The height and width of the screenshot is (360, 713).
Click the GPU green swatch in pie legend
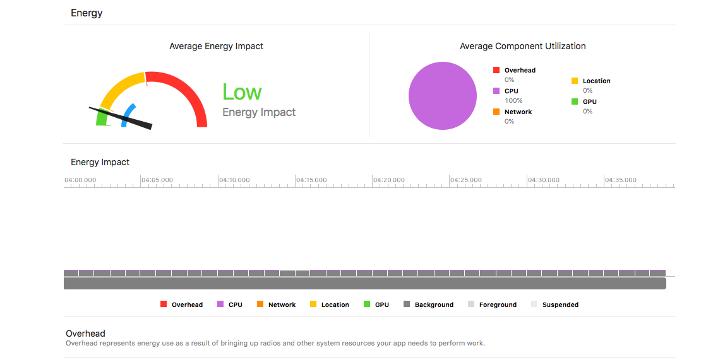[575, 102]
